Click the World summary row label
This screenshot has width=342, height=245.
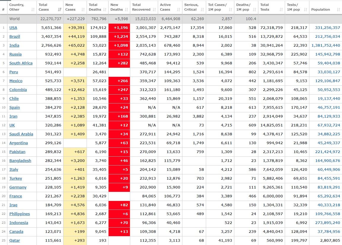coord(15,19)
